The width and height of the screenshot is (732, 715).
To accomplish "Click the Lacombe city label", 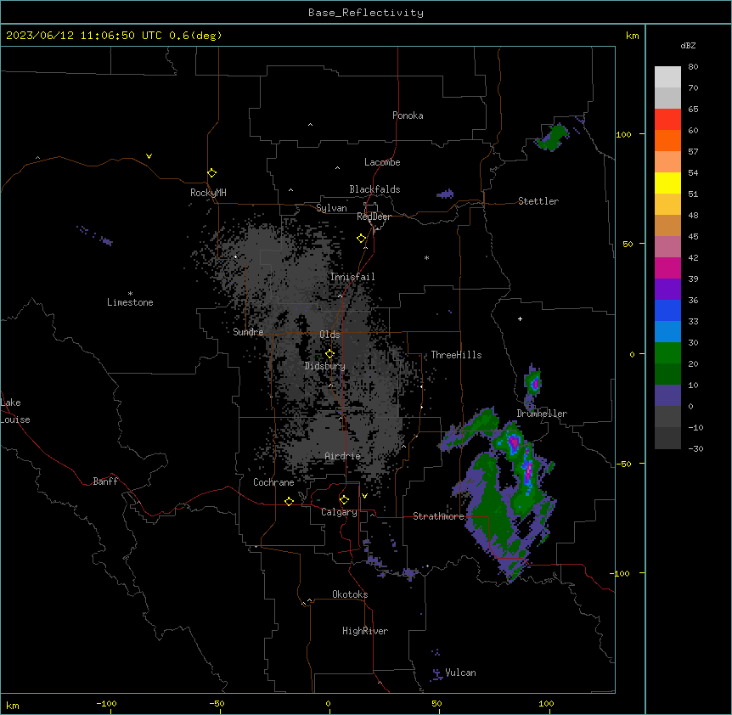I will tap(382, 162).
